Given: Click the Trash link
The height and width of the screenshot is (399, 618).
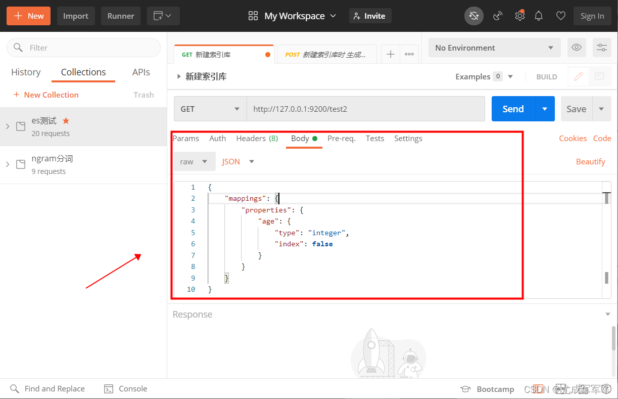Looking at the screenshot, I should point(144,95).
